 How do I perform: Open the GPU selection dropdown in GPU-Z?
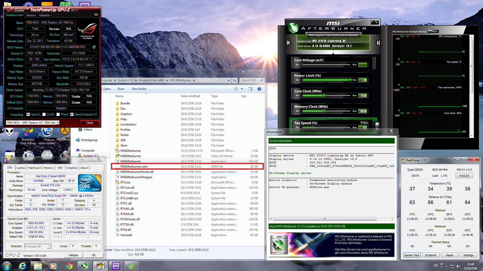(58, 123)
